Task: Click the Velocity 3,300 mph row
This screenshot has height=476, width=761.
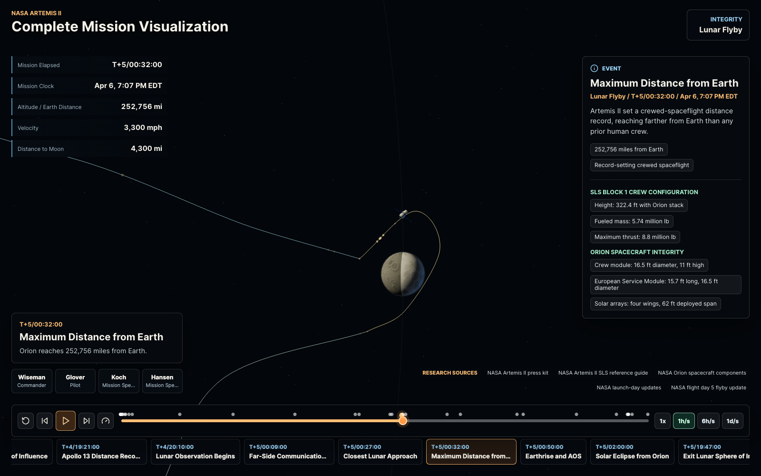Action: click(x=89, y=128)
